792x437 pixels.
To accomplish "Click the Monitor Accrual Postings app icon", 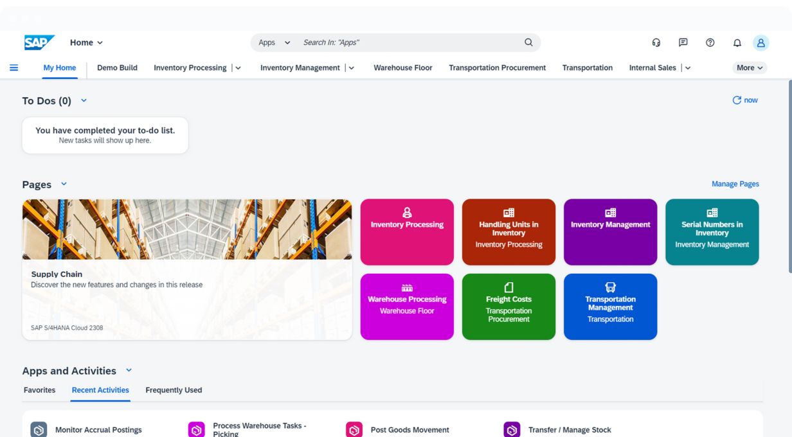I will click(x=39, y=429).
